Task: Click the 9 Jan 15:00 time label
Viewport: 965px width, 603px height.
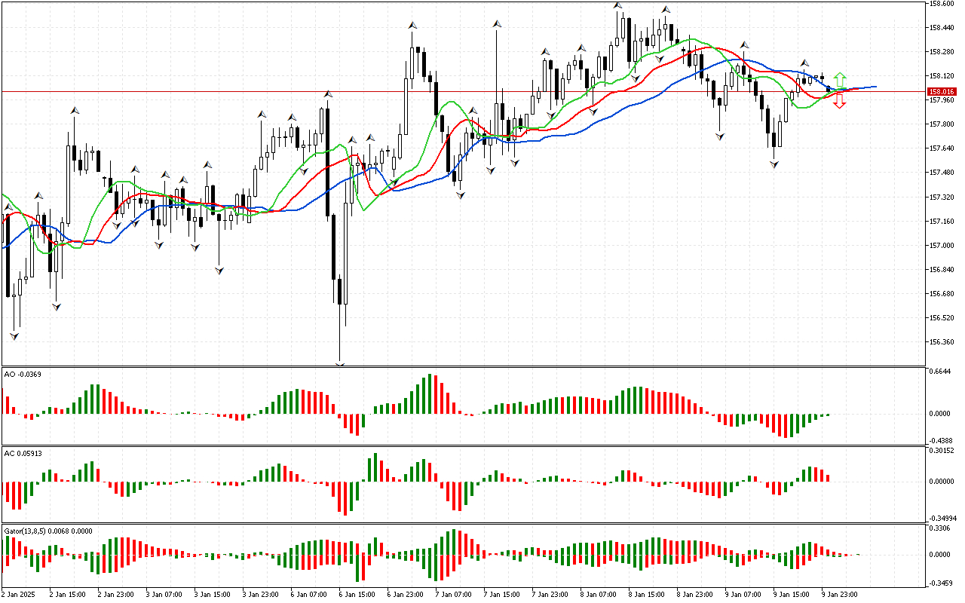Action: pos(790,594)
